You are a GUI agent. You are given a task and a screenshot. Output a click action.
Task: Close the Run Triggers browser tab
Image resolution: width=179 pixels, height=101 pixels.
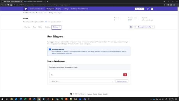pyautogui.click(x=22, y=2)
